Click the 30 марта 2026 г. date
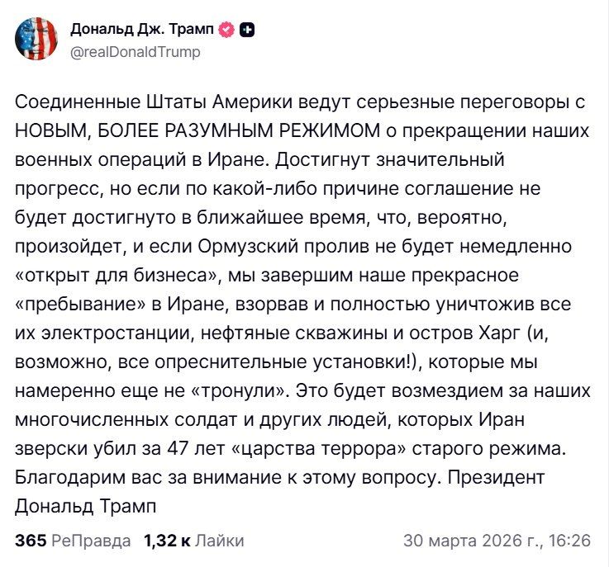Screen dimensions: 609x567 click(470, 541)
